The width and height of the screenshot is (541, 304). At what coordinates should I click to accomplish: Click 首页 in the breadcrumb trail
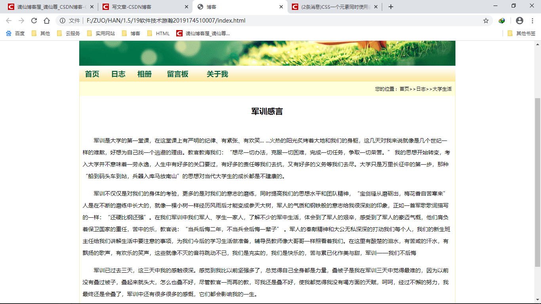[404, 89]
